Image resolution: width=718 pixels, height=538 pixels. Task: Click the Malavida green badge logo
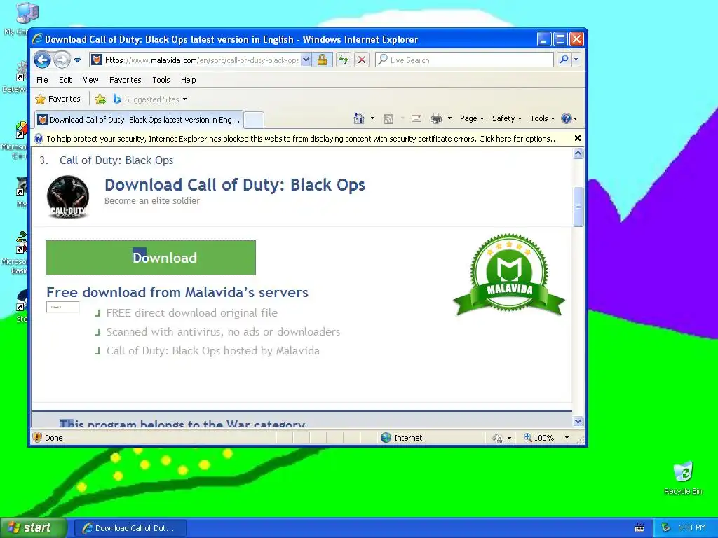[509, 275]
